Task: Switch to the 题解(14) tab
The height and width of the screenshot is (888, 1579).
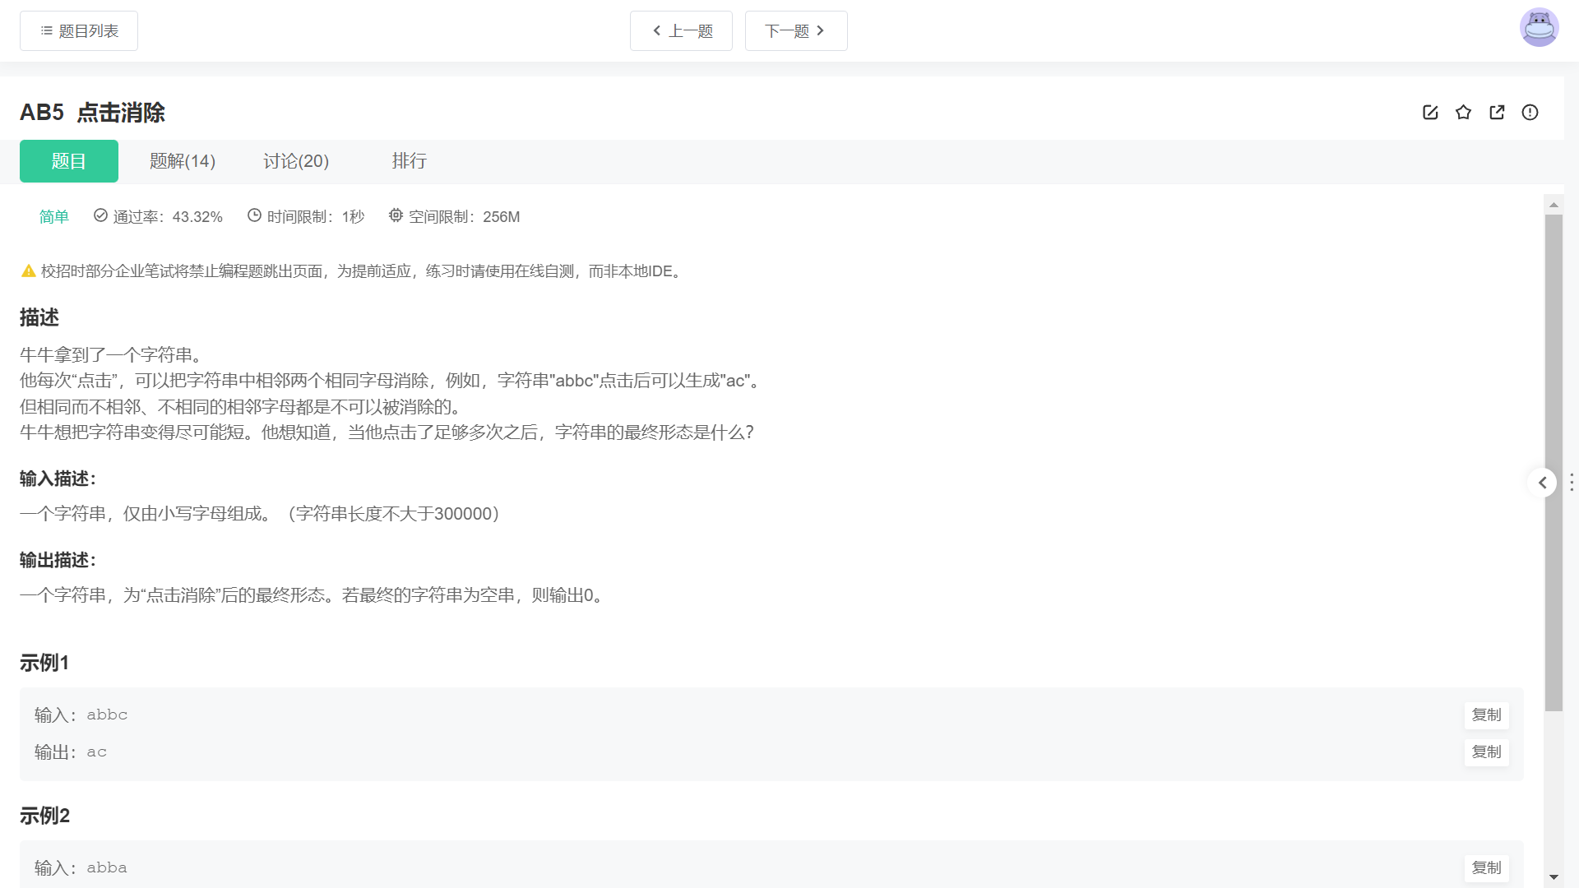Action: [183, 161]
